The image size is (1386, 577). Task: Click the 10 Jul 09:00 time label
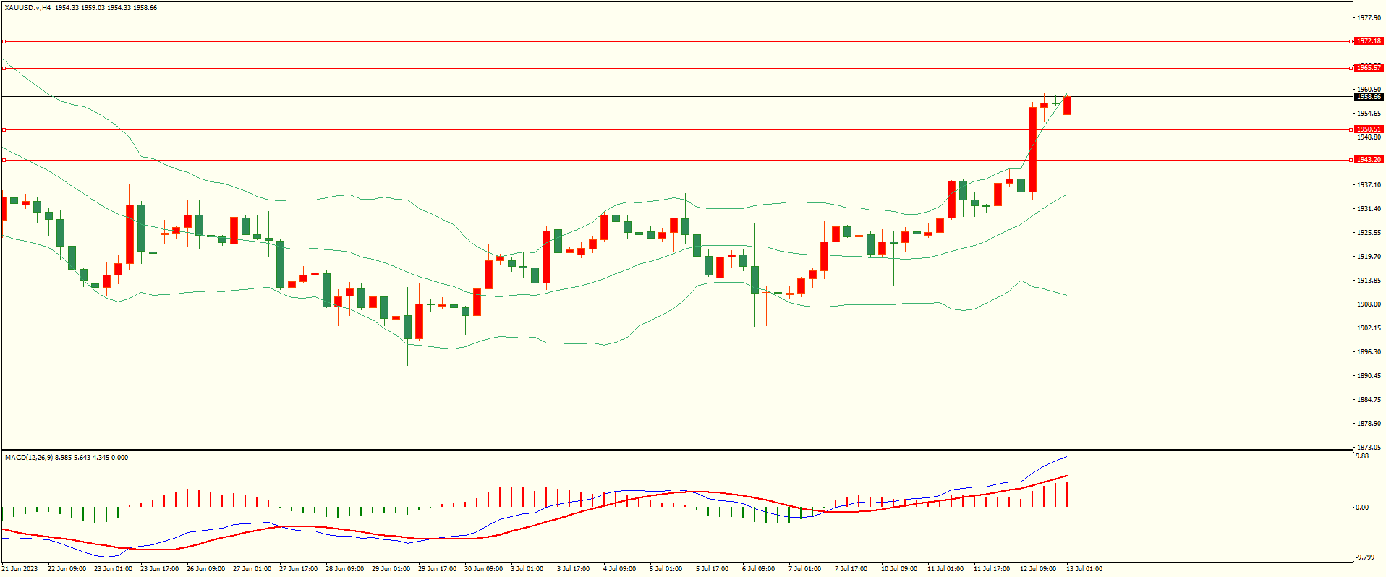click(x=898, y=569)
